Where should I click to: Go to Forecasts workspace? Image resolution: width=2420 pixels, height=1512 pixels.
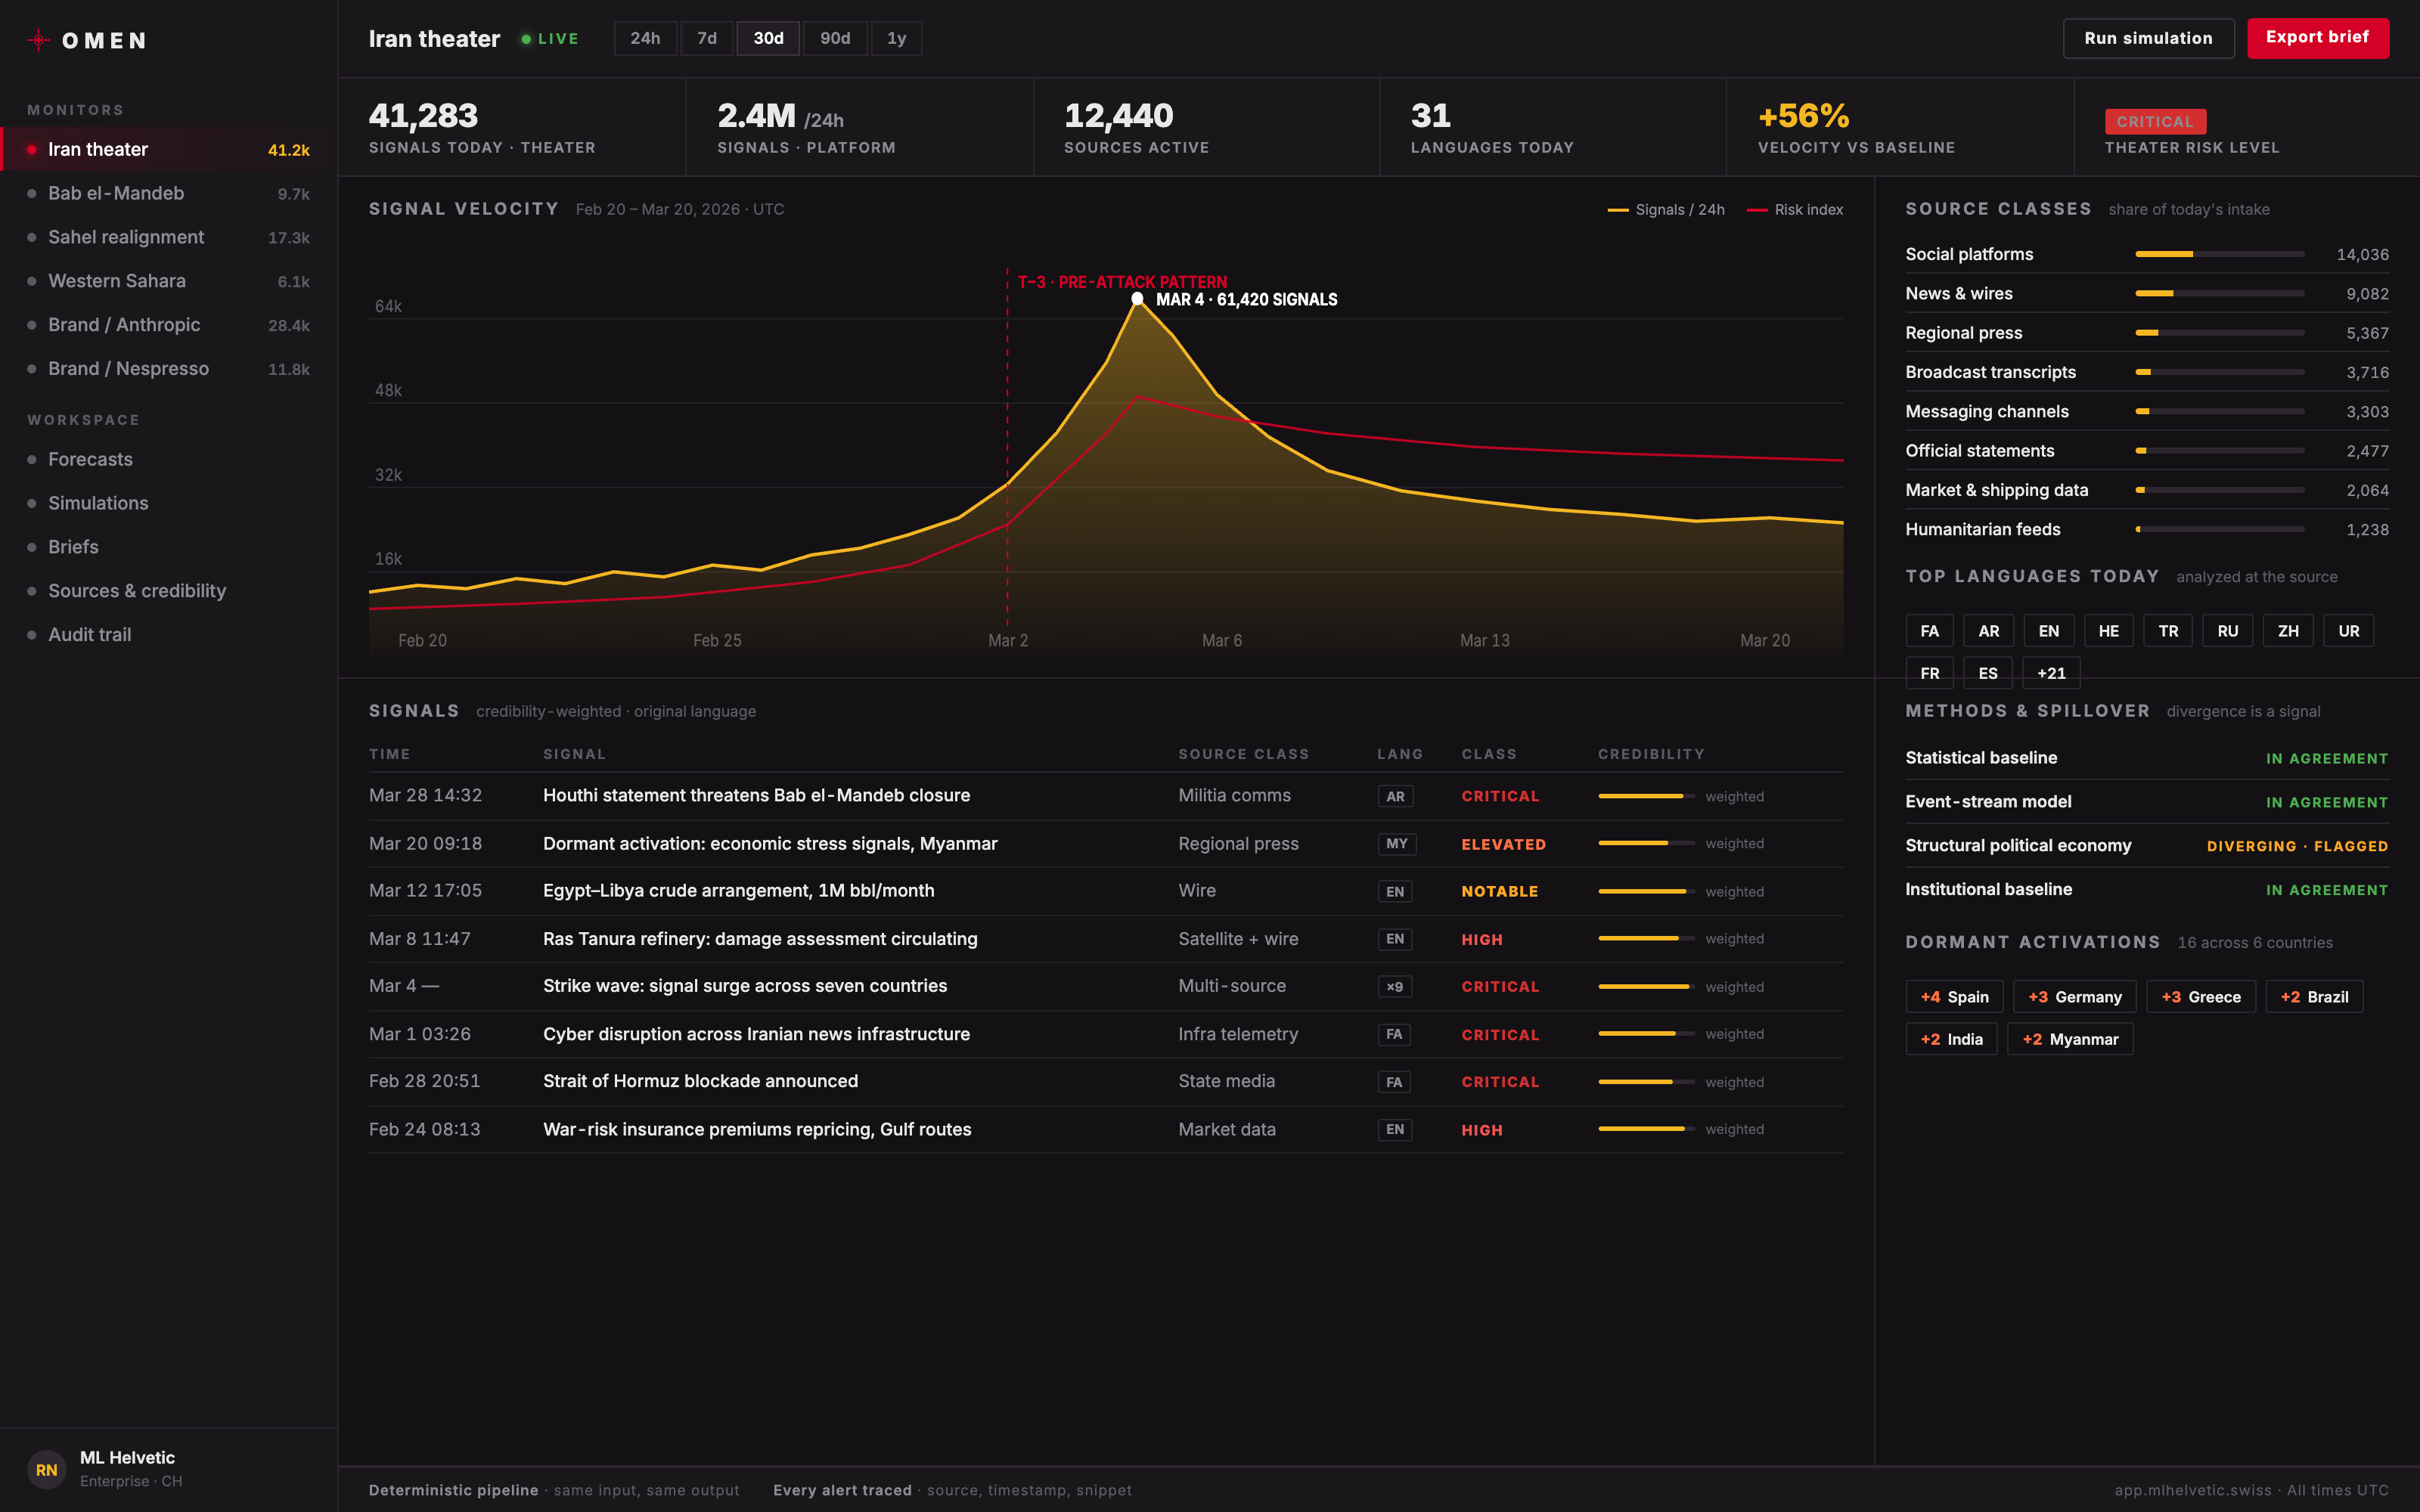169,459
